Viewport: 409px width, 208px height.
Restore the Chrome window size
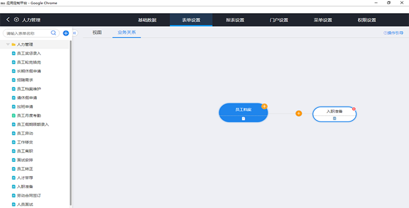[389, 3]
